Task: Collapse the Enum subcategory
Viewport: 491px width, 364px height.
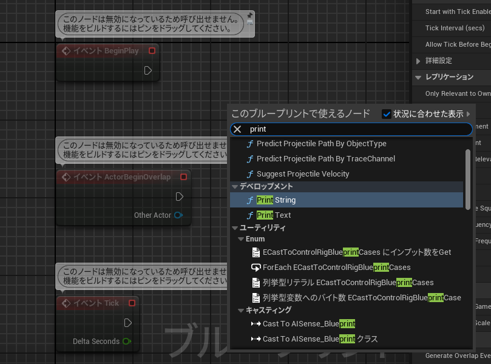Action: click(x=240, y=240)
